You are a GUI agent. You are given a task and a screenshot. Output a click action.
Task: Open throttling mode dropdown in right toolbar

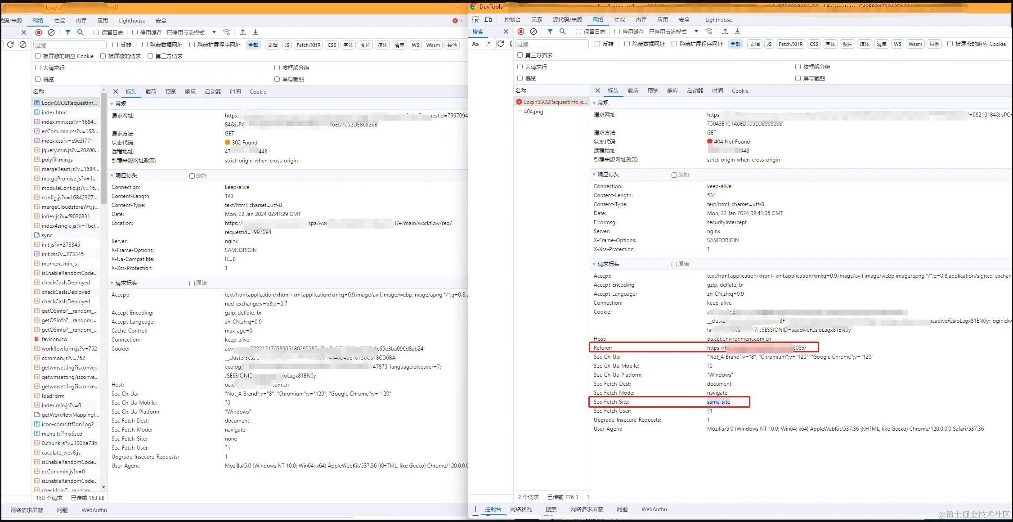click(696, 31)
